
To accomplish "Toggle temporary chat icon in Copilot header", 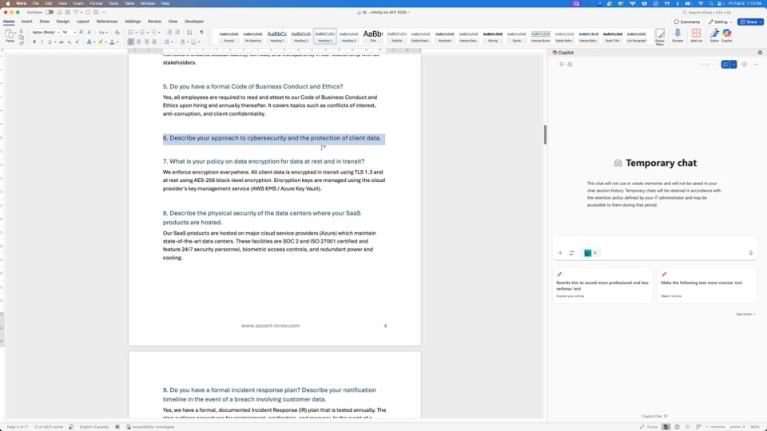I will (570, 65).
